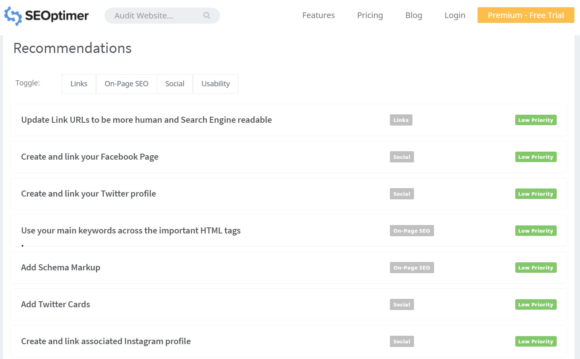Image resolution: width=580 pixels, height=359 pixels.
Task: Click the search magnifier icon
Action: [x=207, y=15]
